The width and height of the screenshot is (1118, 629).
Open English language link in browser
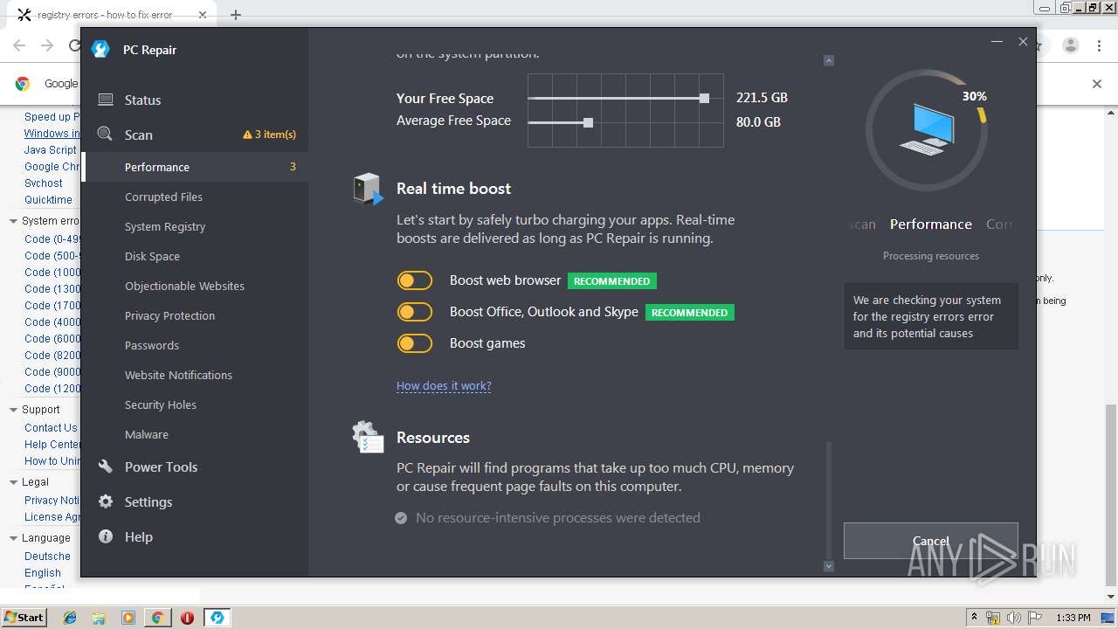point(43,573)
